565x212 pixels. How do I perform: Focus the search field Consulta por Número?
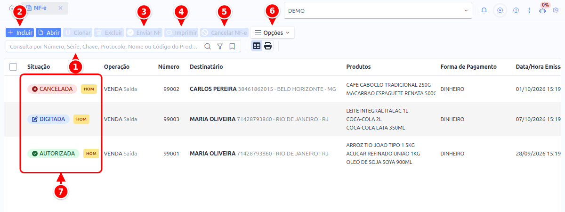pyautogui.click(x=105, y=46)
